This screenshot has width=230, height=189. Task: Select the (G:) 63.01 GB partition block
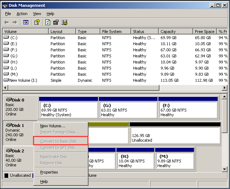pyautogui.click(x=128, y=108)
